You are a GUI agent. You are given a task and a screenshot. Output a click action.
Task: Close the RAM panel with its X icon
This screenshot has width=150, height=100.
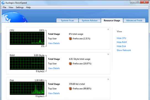point(108,54)
